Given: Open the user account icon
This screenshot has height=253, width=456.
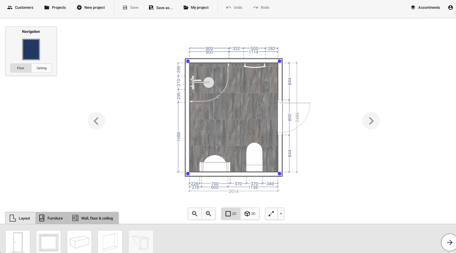Looking at the screenshot, I should [450, 8].
